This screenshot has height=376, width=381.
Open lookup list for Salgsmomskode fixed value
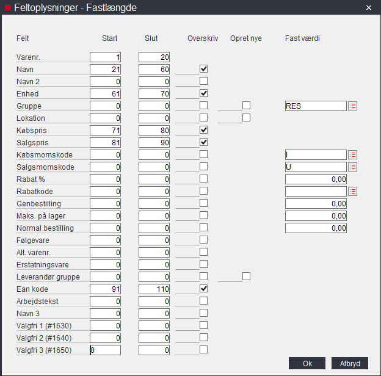(x=352, y=167)
